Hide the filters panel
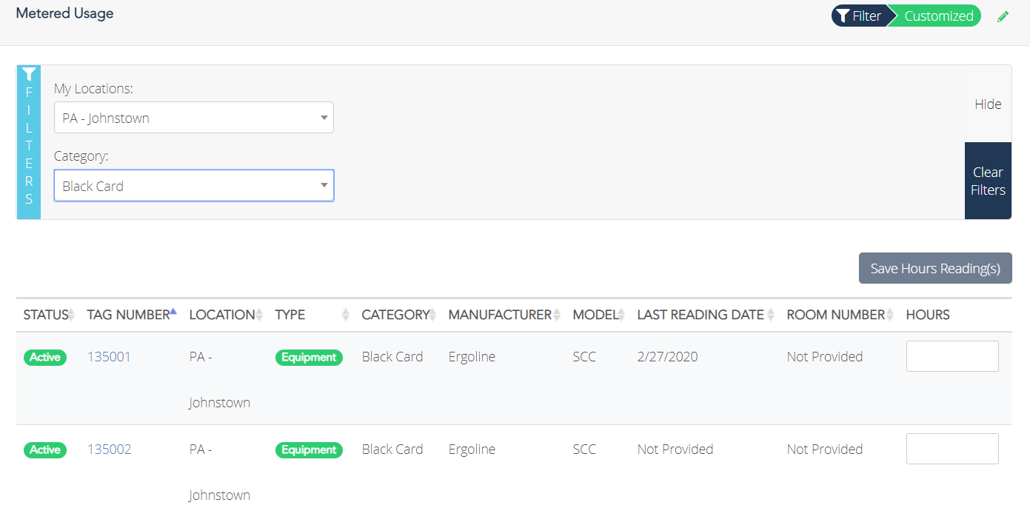This screenshot has height=508, width=1030. point(988,104)
